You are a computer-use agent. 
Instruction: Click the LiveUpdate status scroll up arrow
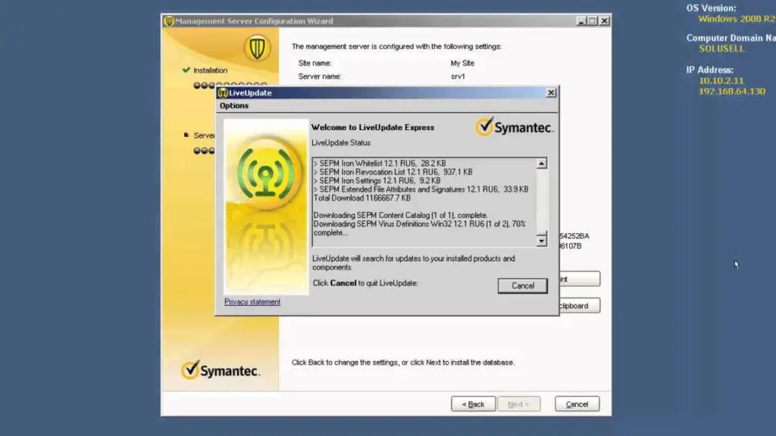[x=542, y=163]
